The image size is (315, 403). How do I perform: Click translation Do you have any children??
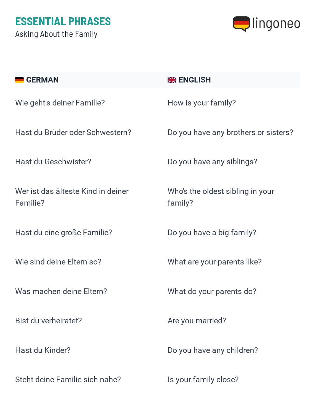pyautogui.click(x=213, y=350)
